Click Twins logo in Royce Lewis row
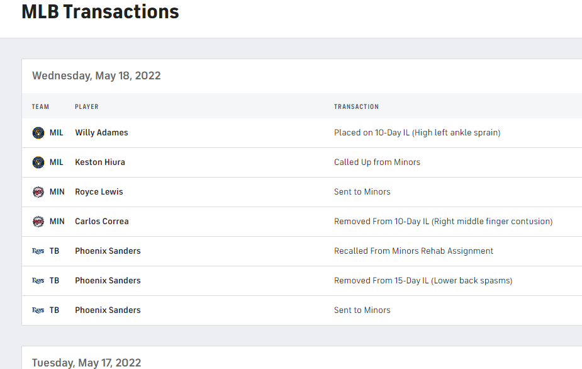Viewport: 582px width, 369px height. click(38, 192)
